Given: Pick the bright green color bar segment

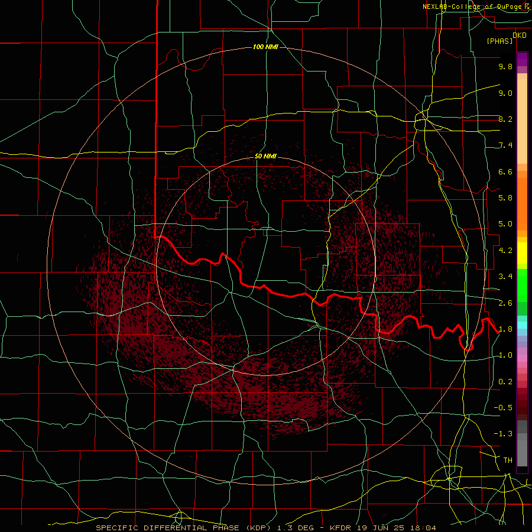Looking at the screenshot, I should click(x=522, y=287).
